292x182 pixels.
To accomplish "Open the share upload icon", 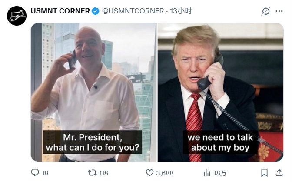I will [279, 173].
